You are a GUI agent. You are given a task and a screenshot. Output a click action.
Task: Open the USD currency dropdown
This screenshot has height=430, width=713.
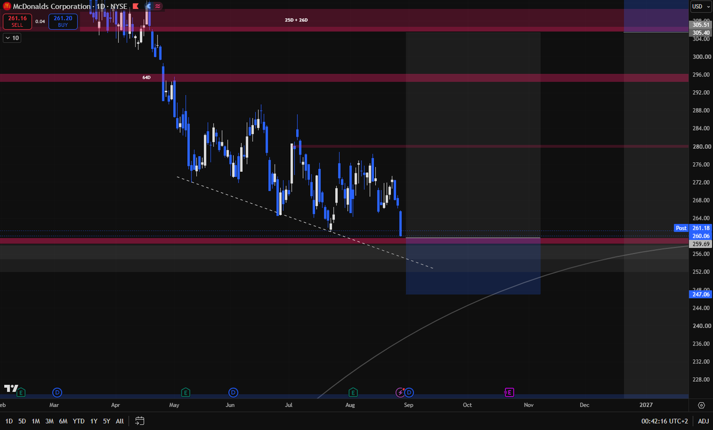click(x=701, y=7)
